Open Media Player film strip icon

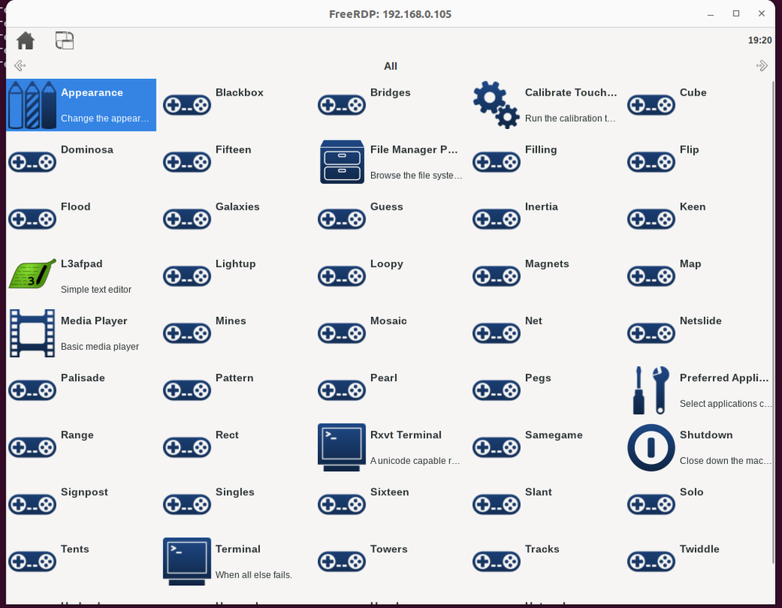pyautogui.click(x=32, y=333)
